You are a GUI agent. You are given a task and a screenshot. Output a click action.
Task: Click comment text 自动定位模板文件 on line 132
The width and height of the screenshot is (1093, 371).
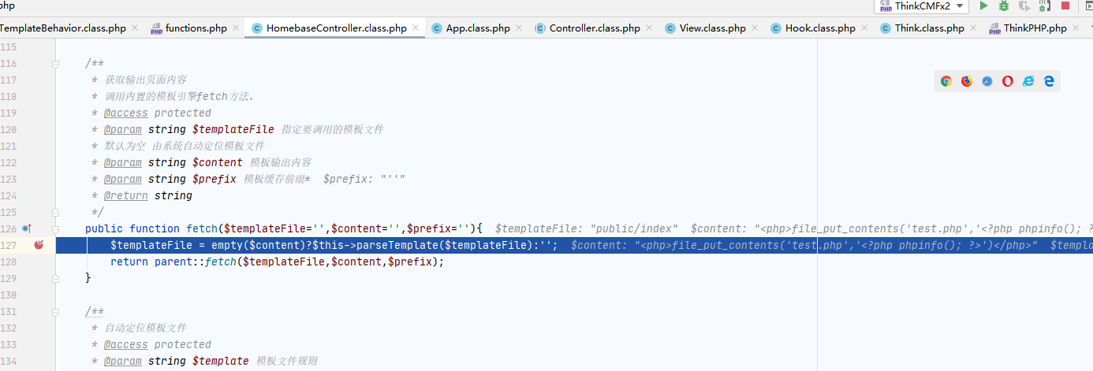145,328
